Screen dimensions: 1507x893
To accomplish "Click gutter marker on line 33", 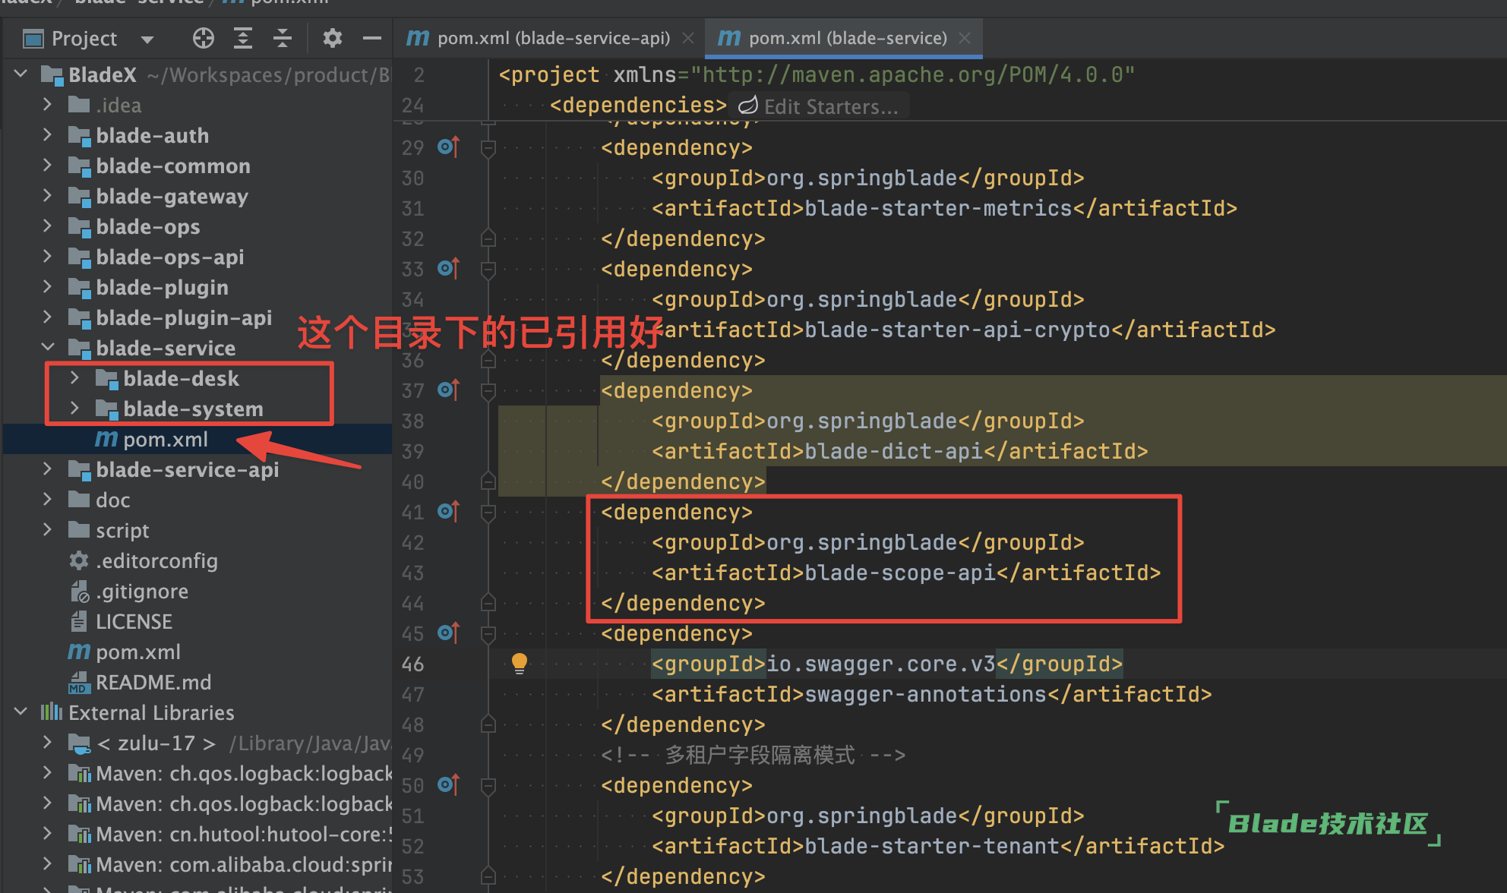I will (x=449, y=268).
